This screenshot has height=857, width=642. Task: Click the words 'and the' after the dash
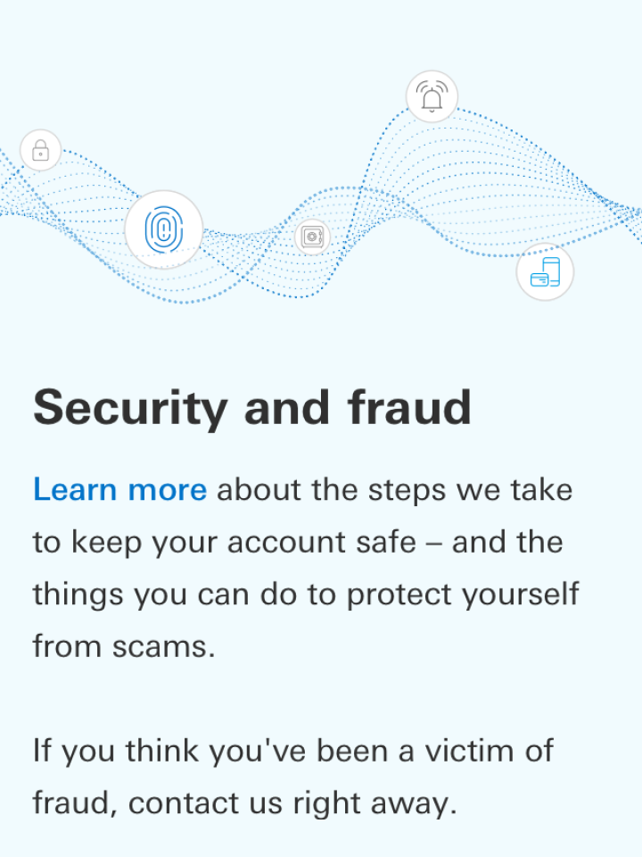click(507, 543)
